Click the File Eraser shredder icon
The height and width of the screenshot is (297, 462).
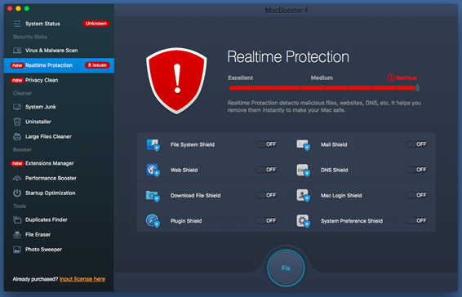pyautogui.click(x=17, y=234)
